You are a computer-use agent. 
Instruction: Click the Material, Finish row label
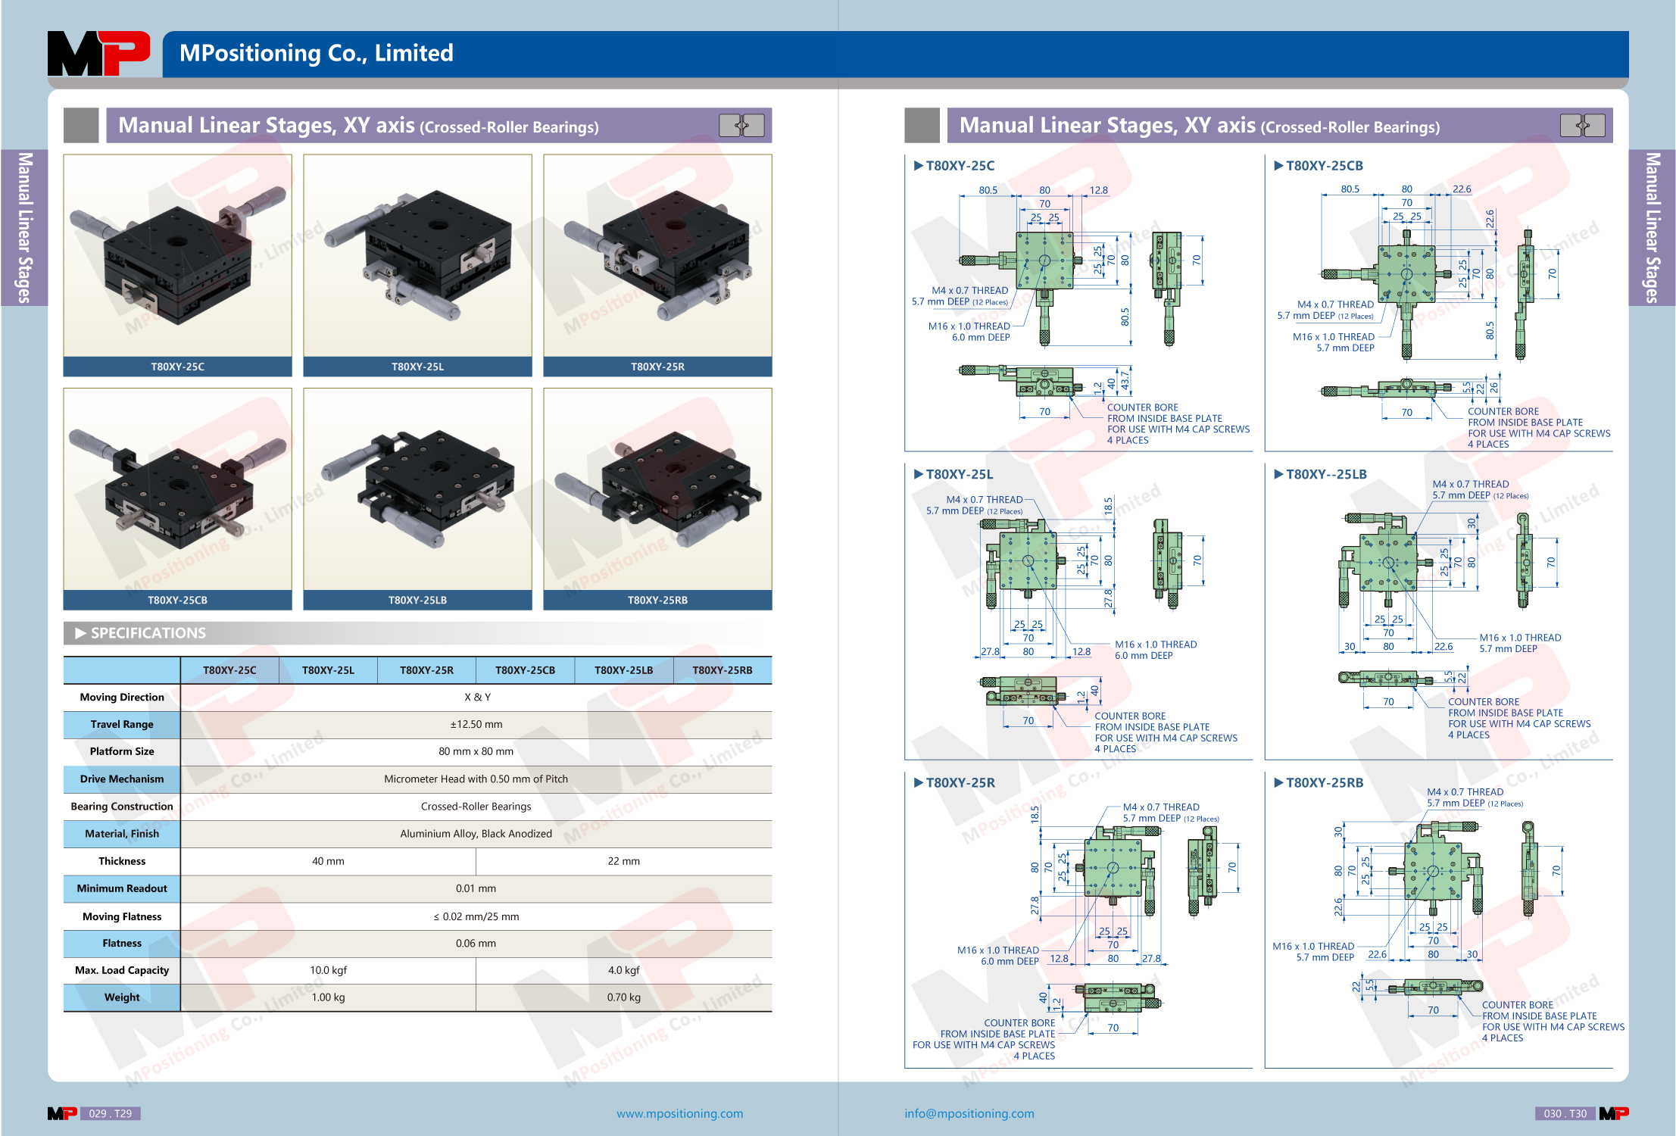point(122,834)
